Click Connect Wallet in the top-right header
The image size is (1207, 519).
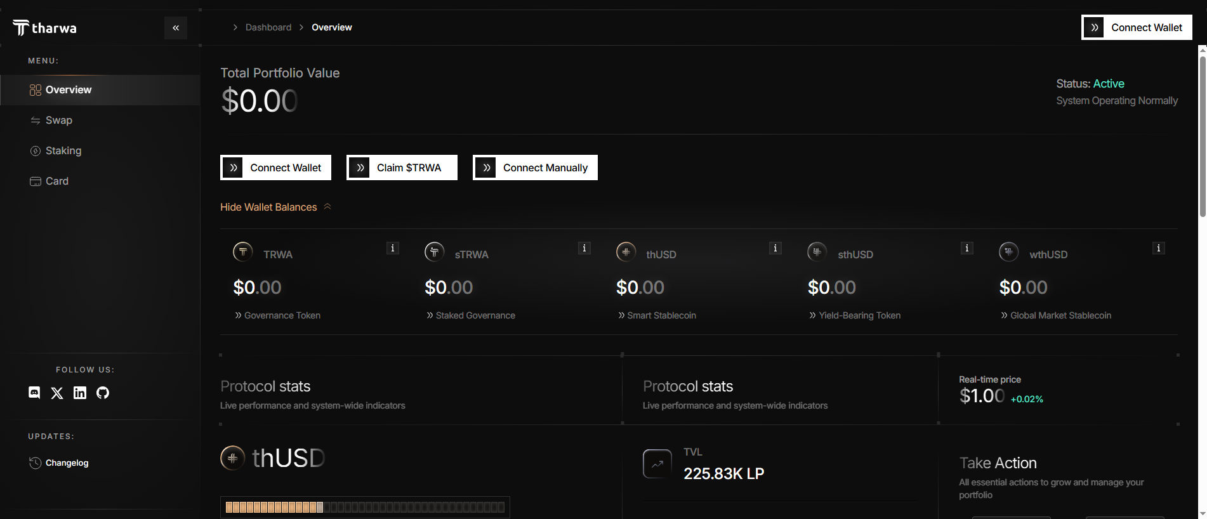(x=1137, y=27)
